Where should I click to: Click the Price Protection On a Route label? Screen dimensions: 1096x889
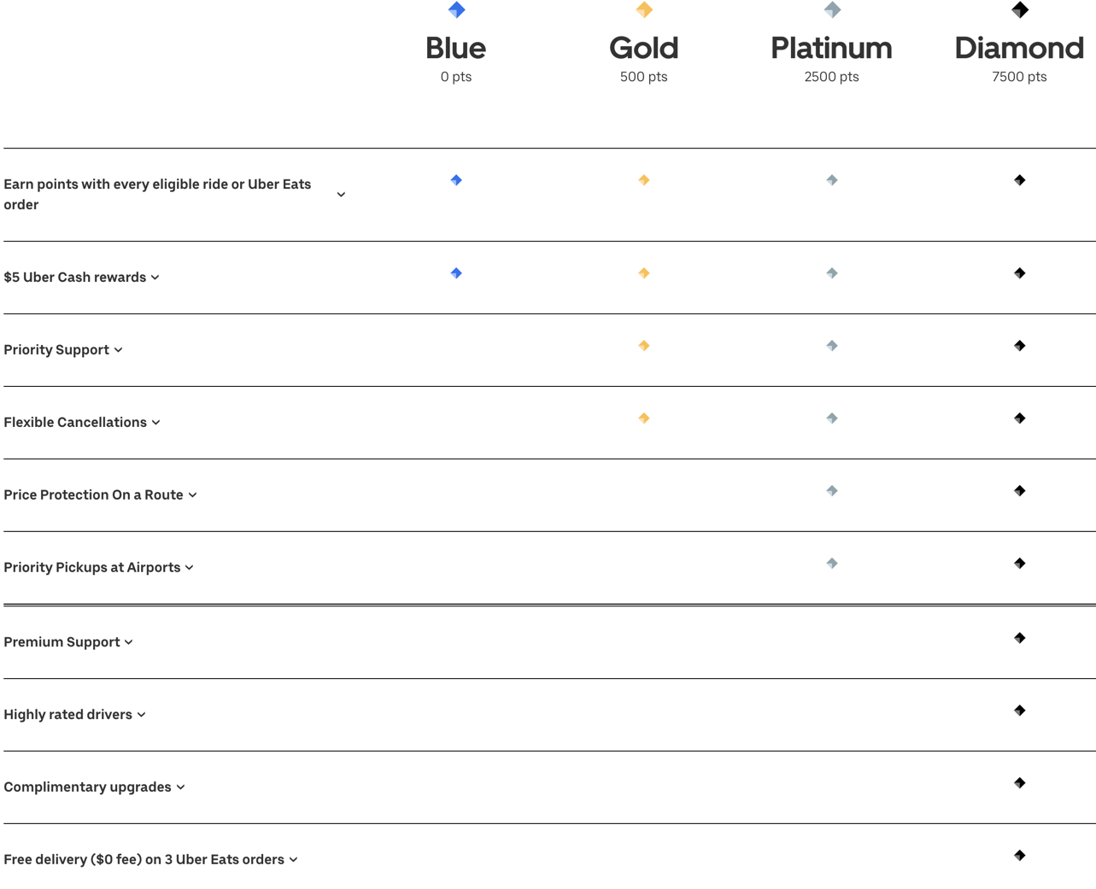pyautogui.click(x=93, y=495)
